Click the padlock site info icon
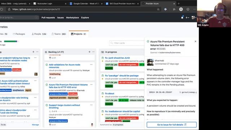231x130 pixels. [x=9, y=9]
